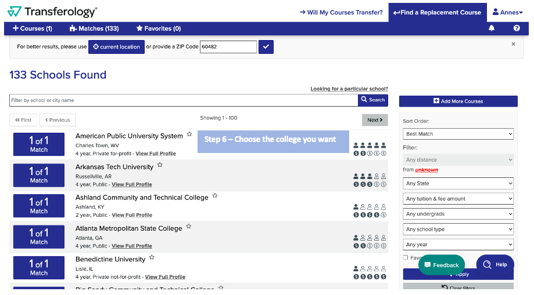Click the 133 Schools Found heading

tap(58, 75)
